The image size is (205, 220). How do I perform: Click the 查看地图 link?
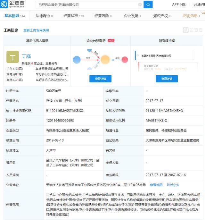156,185
